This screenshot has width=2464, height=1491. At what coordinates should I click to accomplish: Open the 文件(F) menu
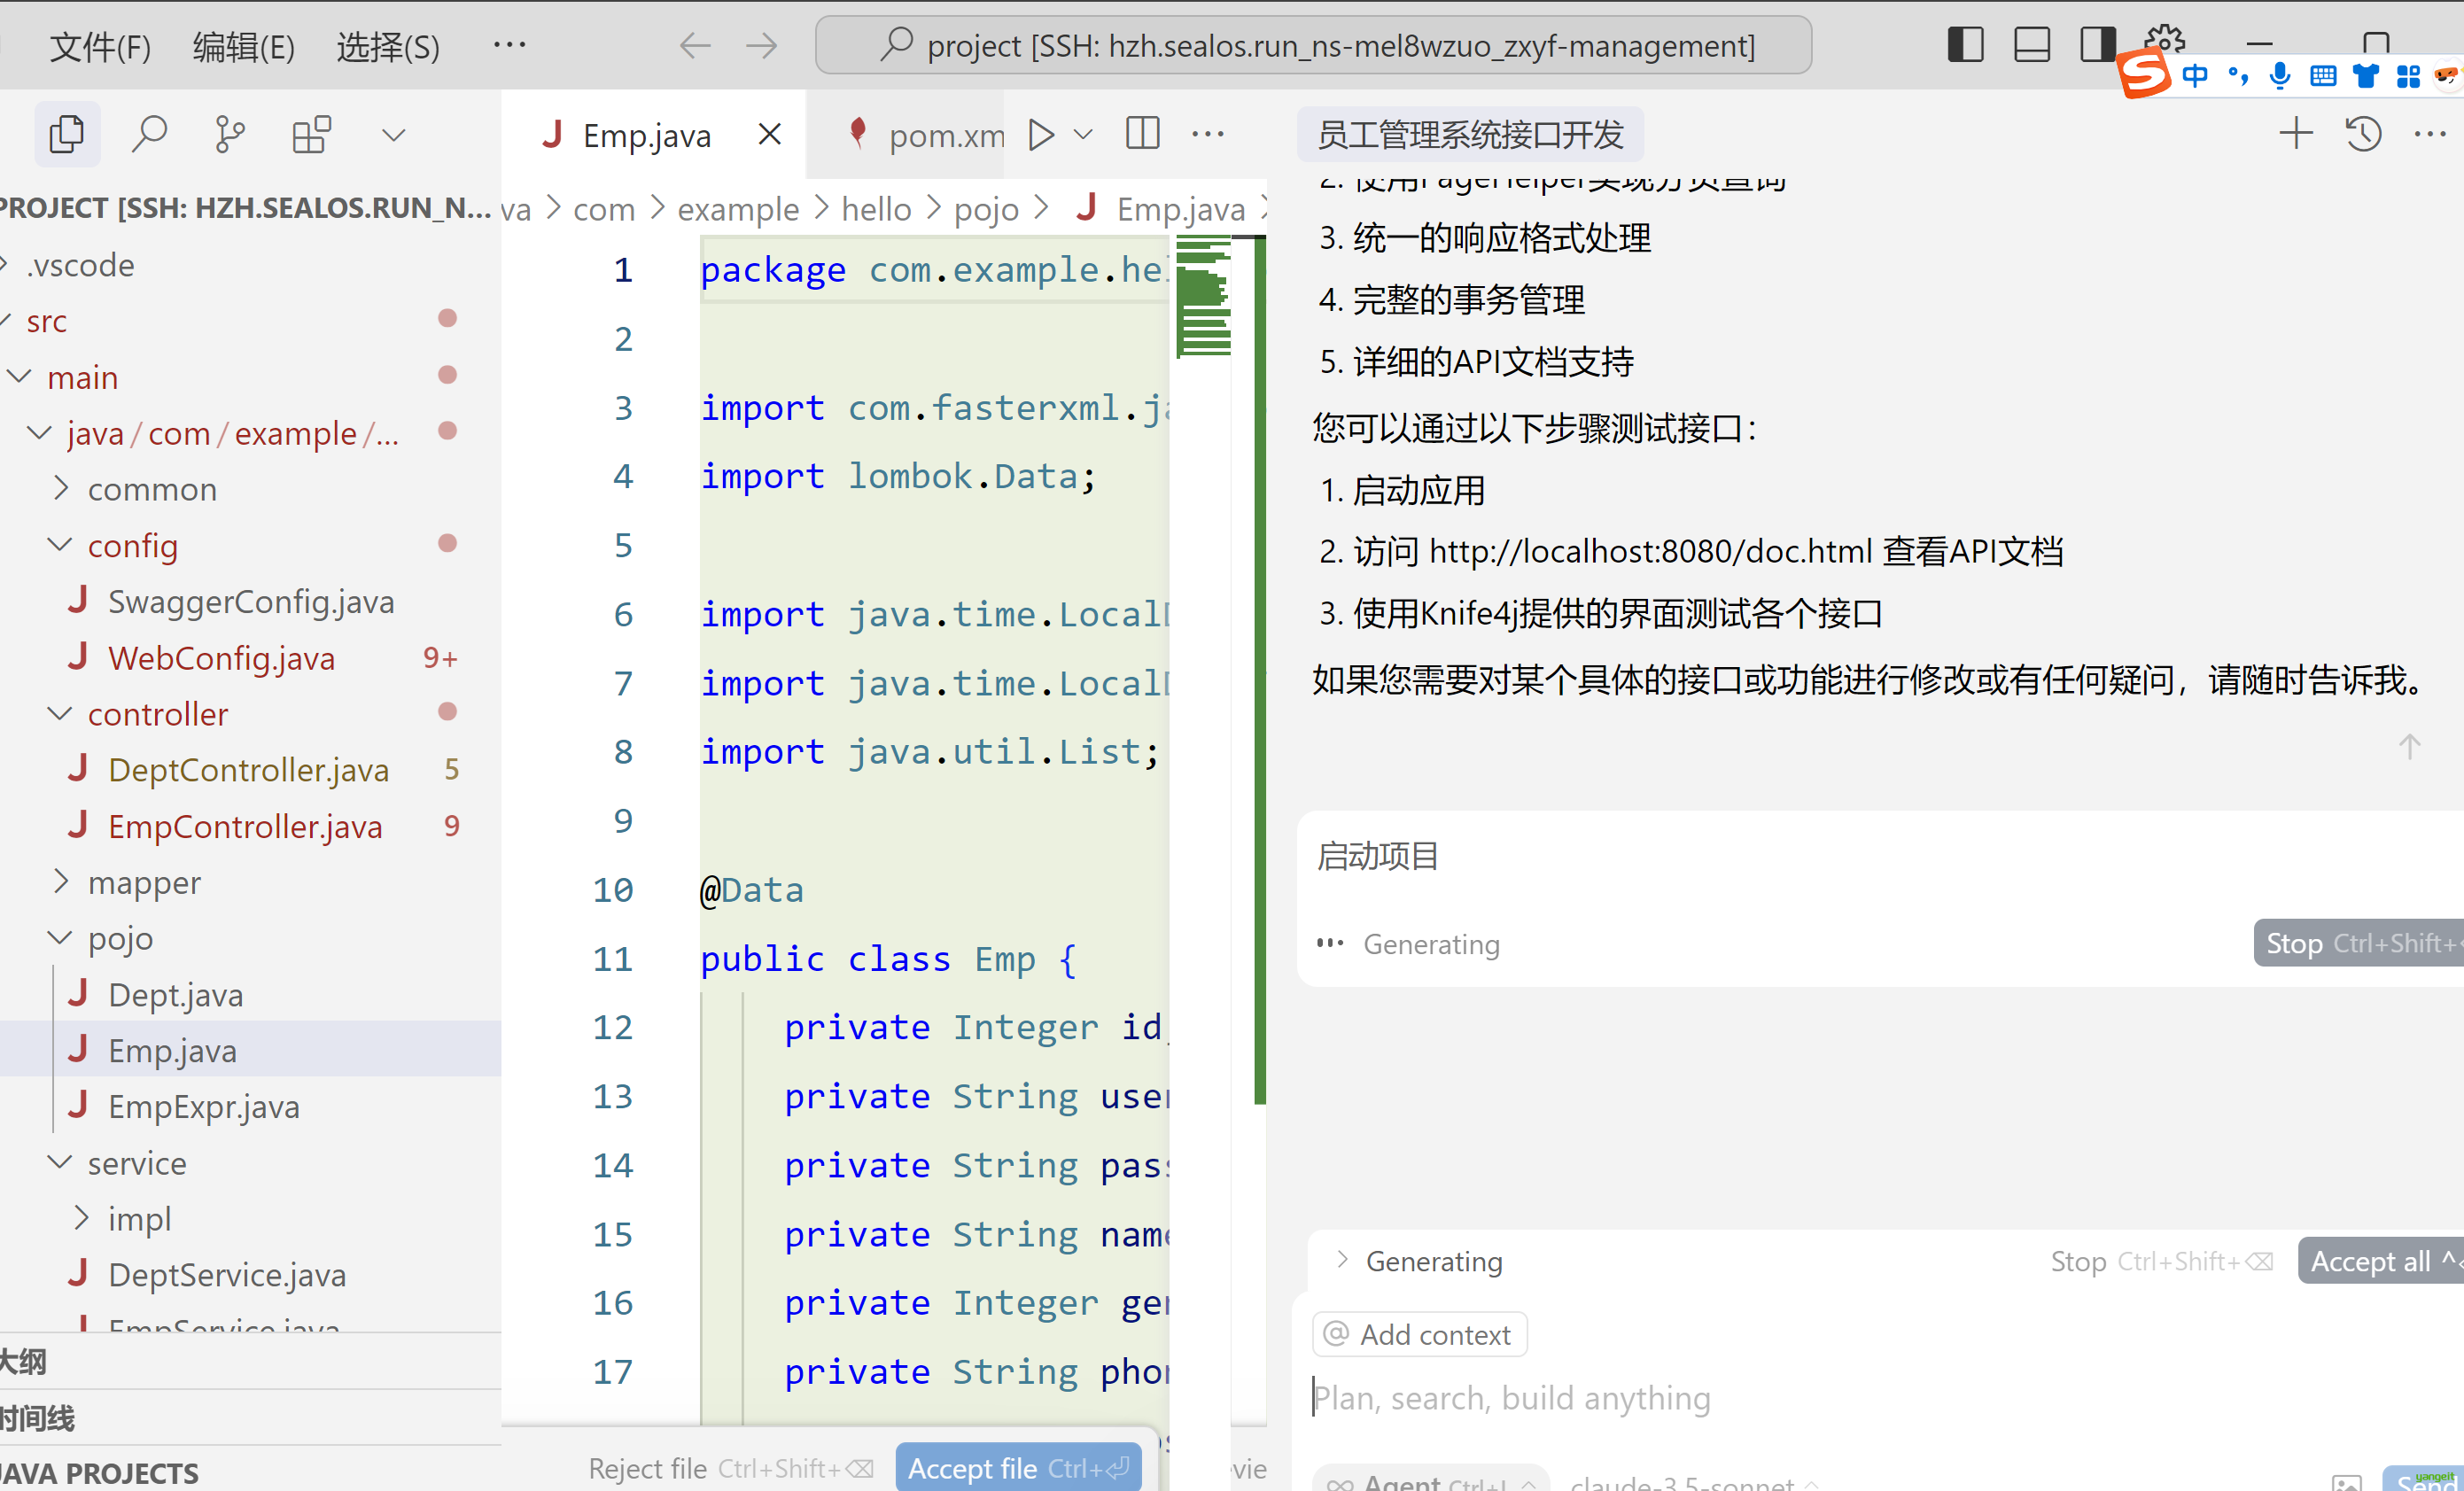click(x=100, y=46)
